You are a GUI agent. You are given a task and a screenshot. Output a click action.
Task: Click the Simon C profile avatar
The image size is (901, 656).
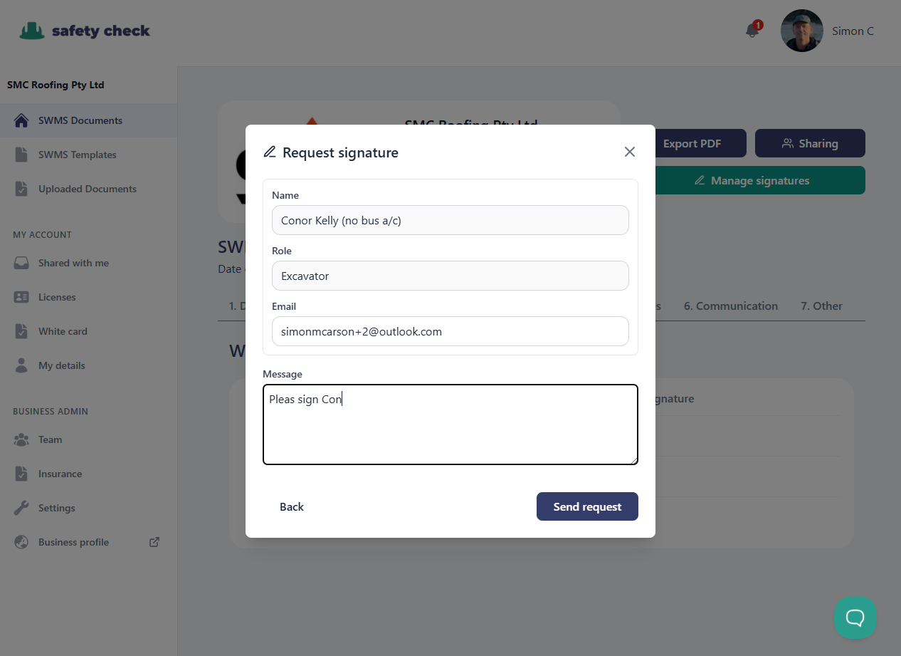click(x=801, y=31)
